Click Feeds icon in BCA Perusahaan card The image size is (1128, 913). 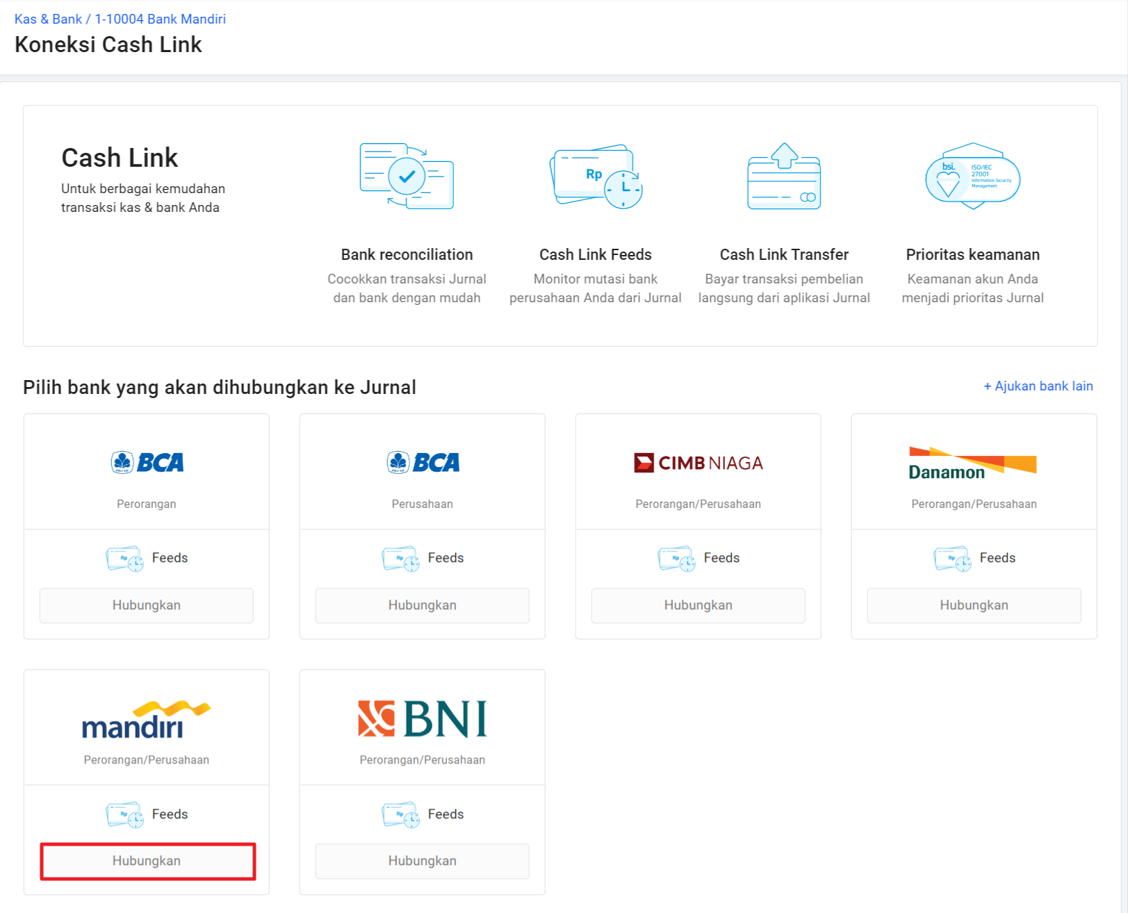click(400, 559)
